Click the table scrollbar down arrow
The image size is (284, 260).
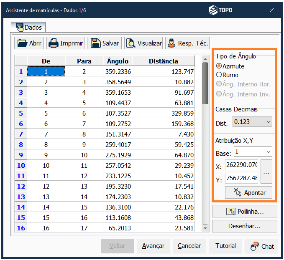click(x=205, y=228)
